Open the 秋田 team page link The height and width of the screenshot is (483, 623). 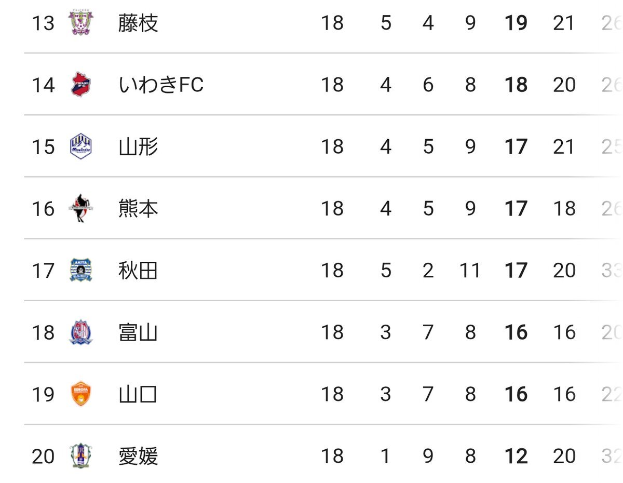coord(138,271)
